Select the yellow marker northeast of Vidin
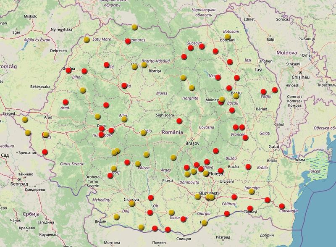Viewport: 336px width, 247px height. [x=116, y=217]
